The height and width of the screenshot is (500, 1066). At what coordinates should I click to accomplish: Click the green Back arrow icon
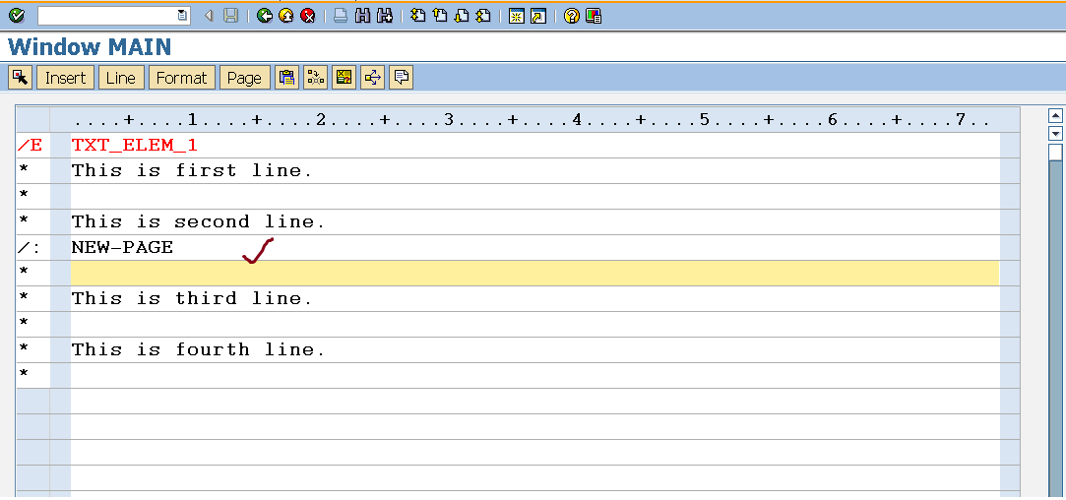point(265,15)
